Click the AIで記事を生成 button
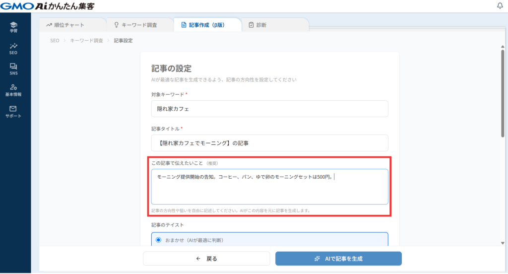This screenshot has height=274, width=508. pos(338,259)
